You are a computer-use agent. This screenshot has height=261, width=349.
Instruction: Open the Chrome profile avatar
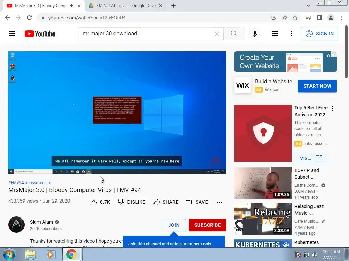pos(331,18)
